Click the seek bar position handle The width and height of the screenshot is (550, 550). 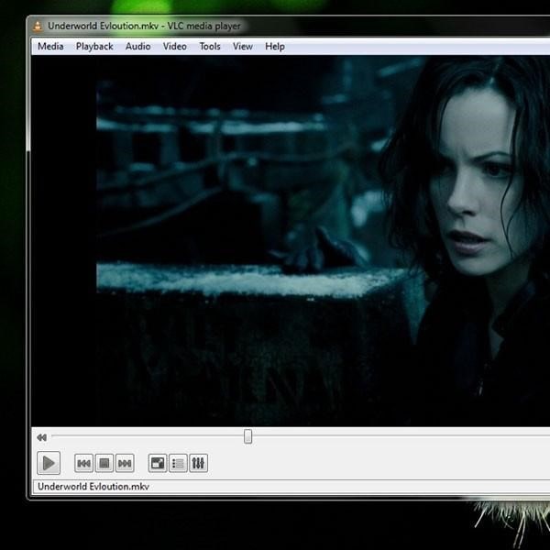[247, 436]
